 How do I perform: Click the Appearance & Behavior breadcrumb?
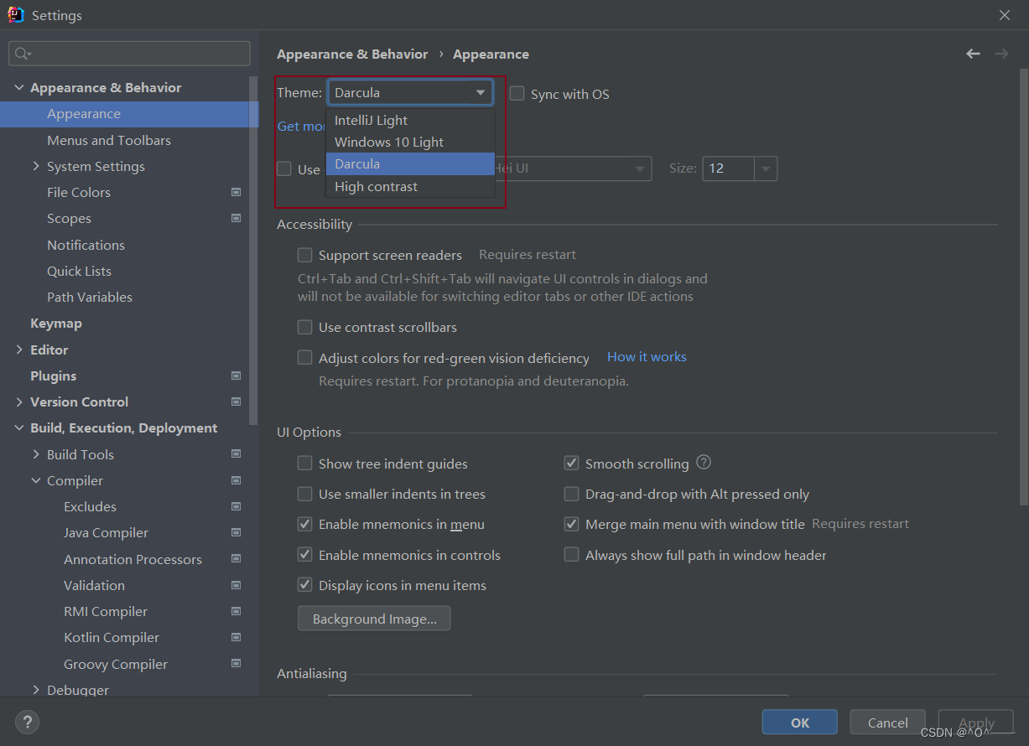coord(352,54)
